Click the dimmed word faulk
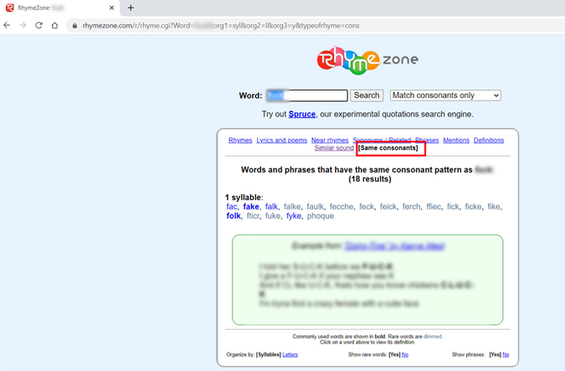This screenshot has height=371, width=565. pyautogui.click(x=316, y=207)
